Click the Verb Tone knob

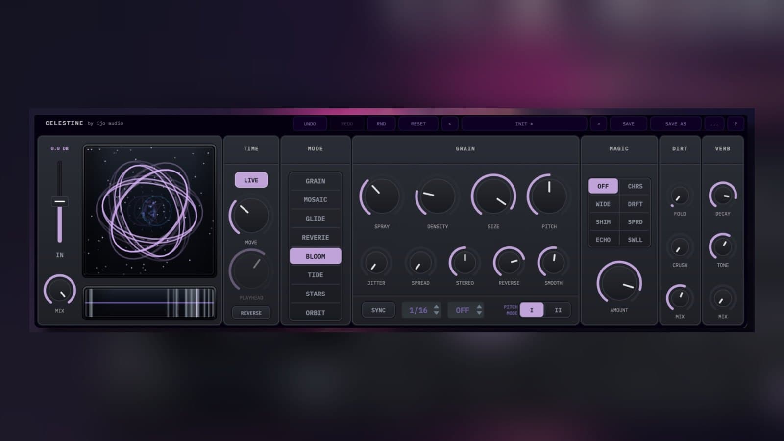click(723, 247)
